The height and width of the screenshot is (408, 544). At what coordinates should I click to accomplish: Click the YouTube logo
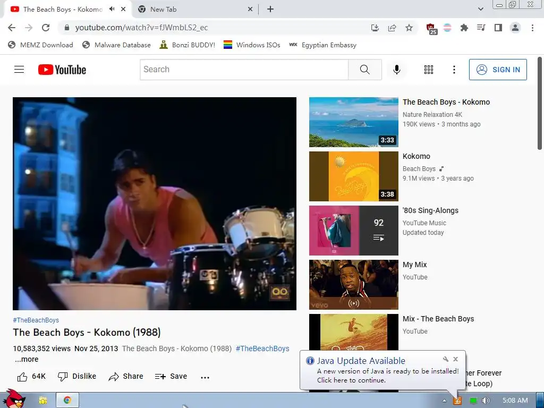[x=62, y=70]
